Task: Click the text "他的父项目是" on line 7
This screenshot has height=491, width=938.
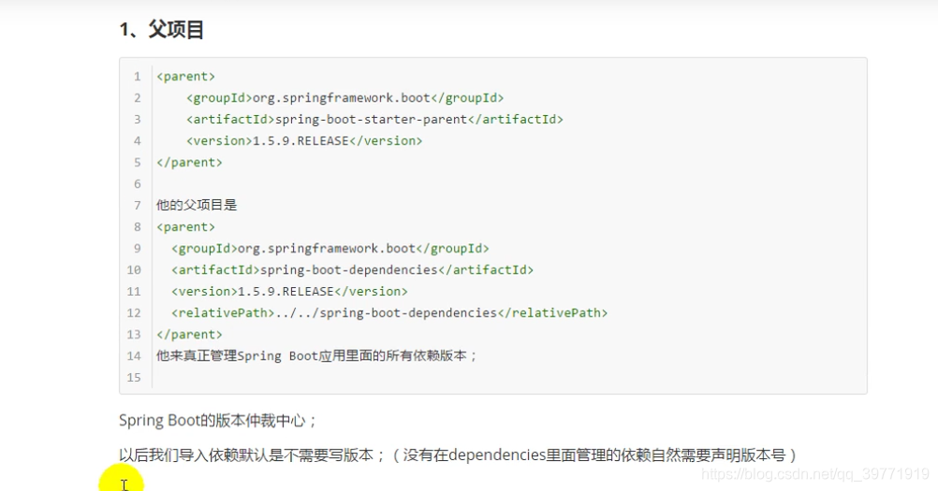Action: pyautogui.click(x=197, y=206)
